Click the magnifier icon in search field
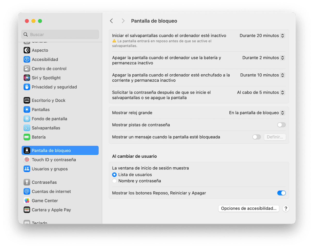314x248 pixels. tap(26, 34)
